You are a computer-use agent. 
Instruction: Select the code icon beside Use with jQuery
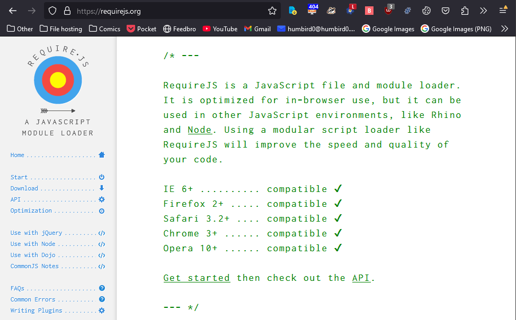(101, 232)
